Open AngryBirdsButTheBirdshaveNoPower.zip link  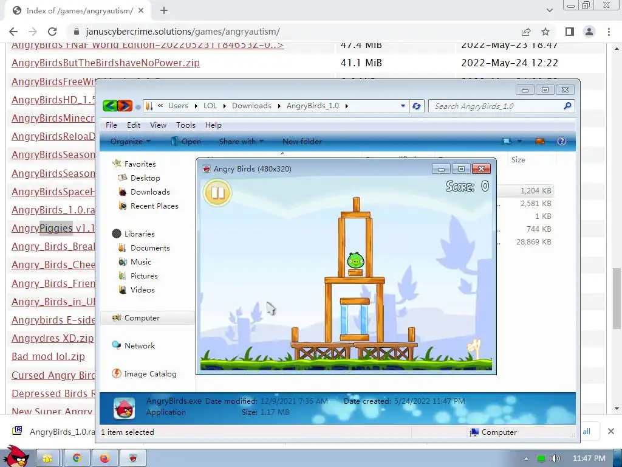tap(106, 63)
